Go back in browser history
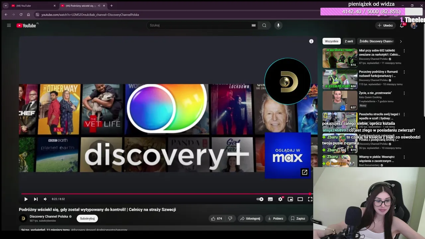 pyautogui.click(x=6, y=15)
